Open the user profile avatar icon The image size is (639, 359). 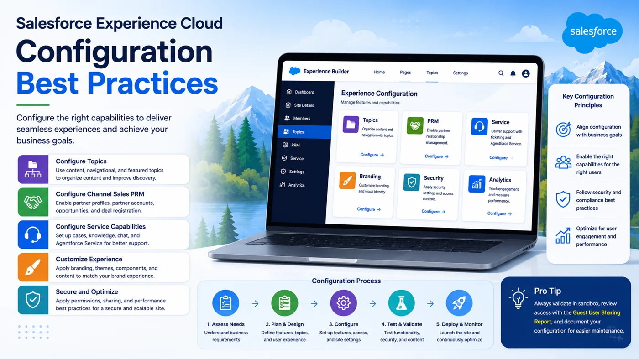(x=526, y=73)
